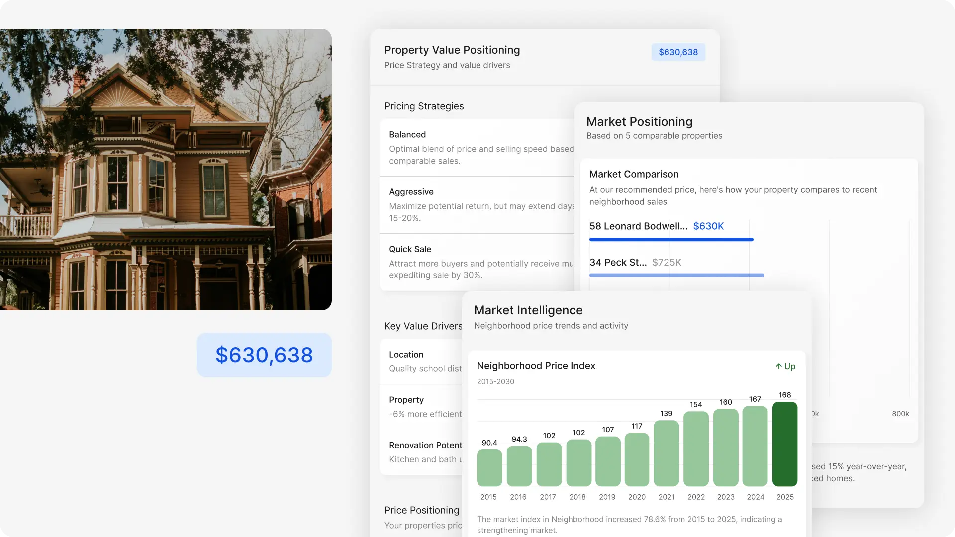Viewport: 955px width, 537px height.
Task: Click the large $630,638 price tag
Action: click(264, 355)
